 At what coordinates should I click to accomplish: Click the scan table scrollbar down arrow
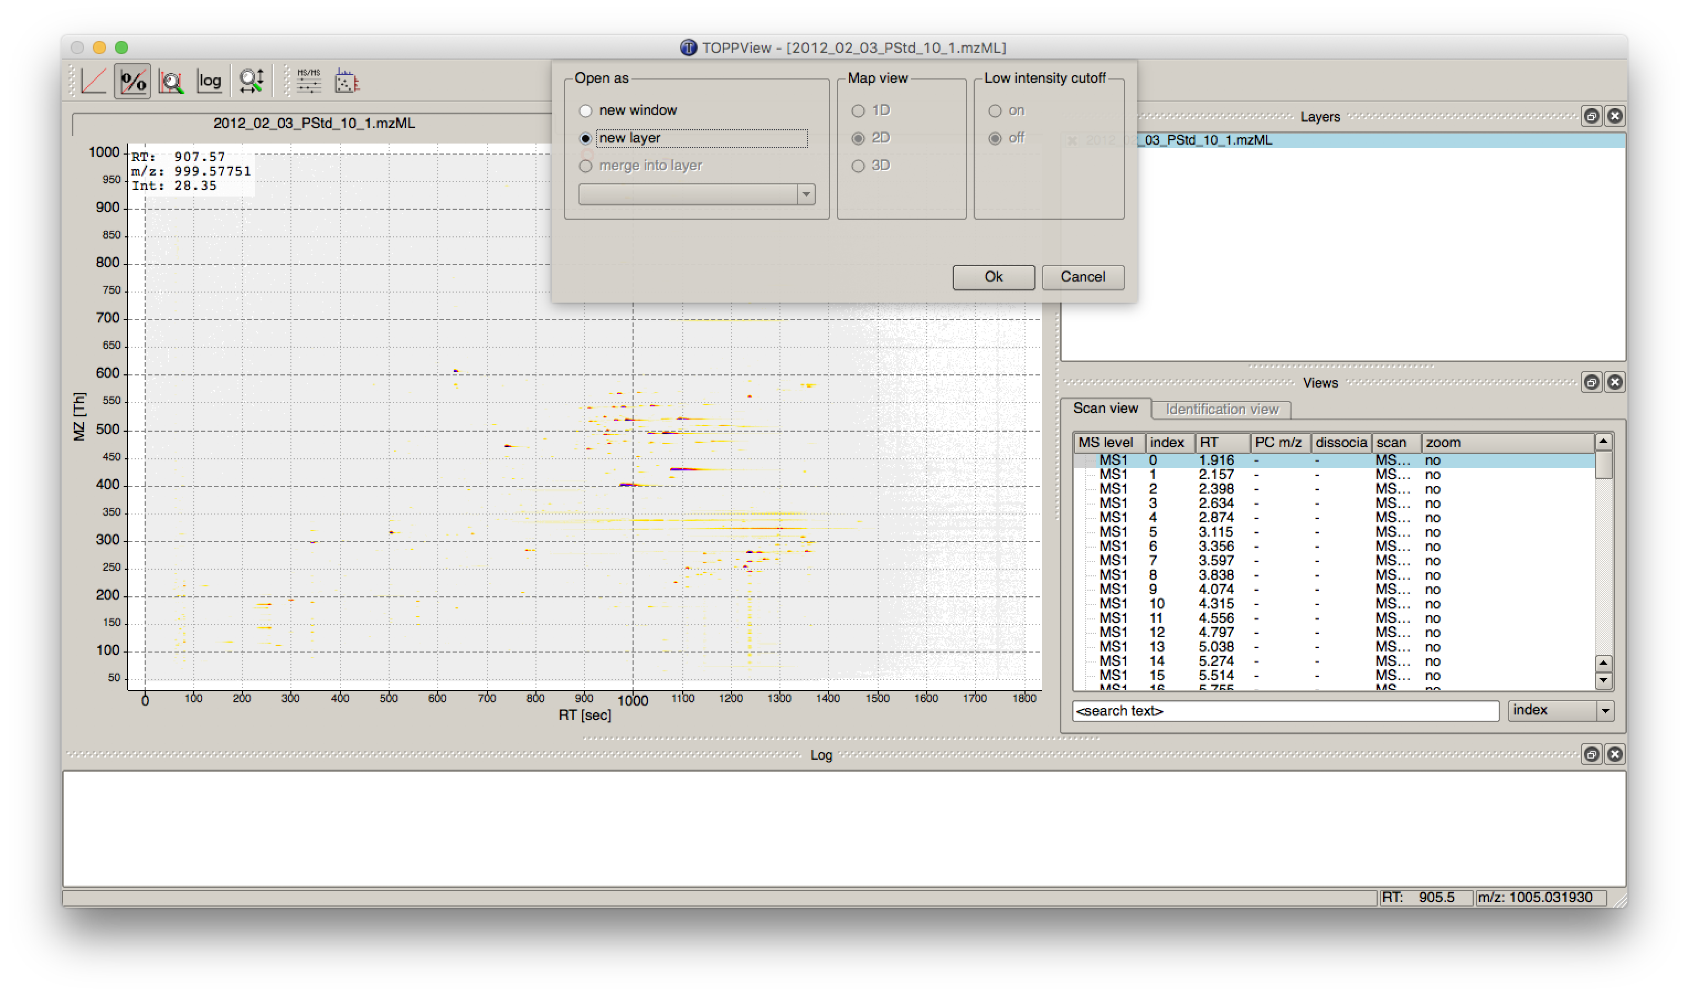[x=1603, y=681]
